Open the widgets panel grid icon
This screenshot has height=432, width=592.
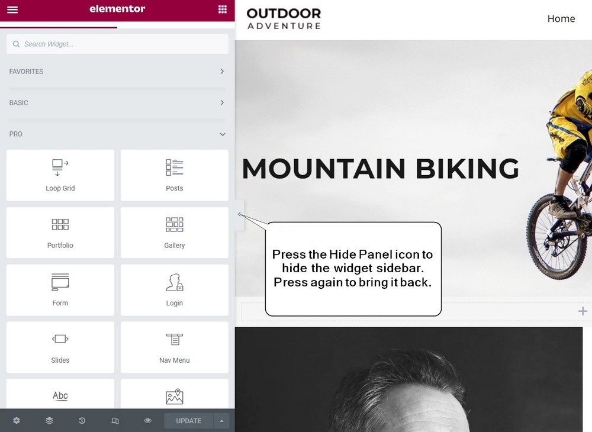[x=223, y=9]
